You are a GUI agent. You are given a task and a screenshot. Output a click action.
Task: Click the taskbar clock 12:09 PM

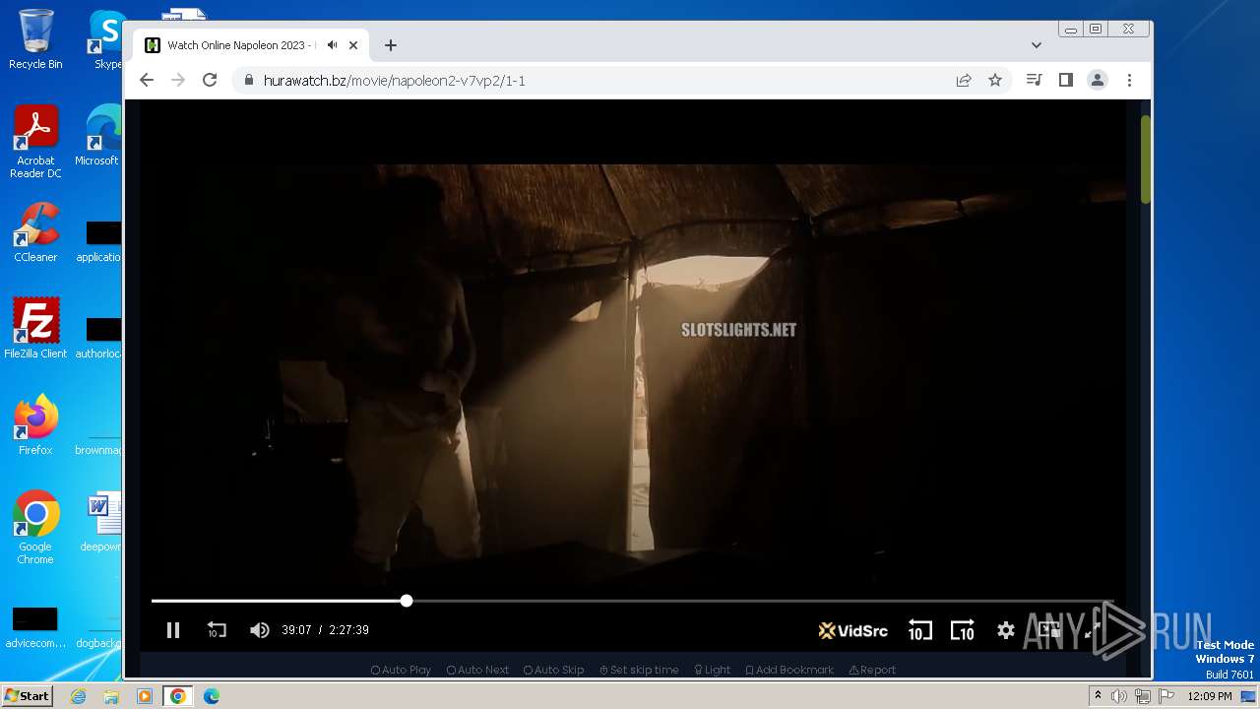tap(1210, 696)
